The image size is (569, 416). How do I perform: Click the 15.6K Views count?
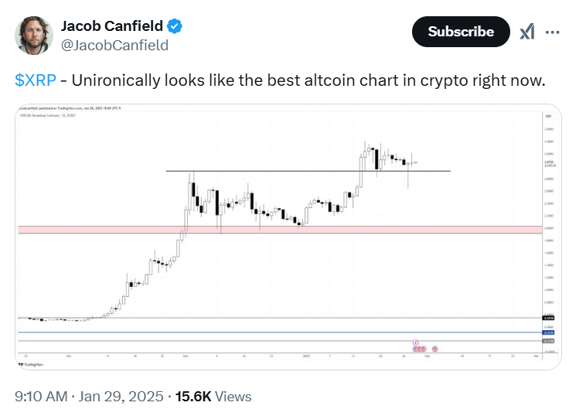(x=213, y=397)
